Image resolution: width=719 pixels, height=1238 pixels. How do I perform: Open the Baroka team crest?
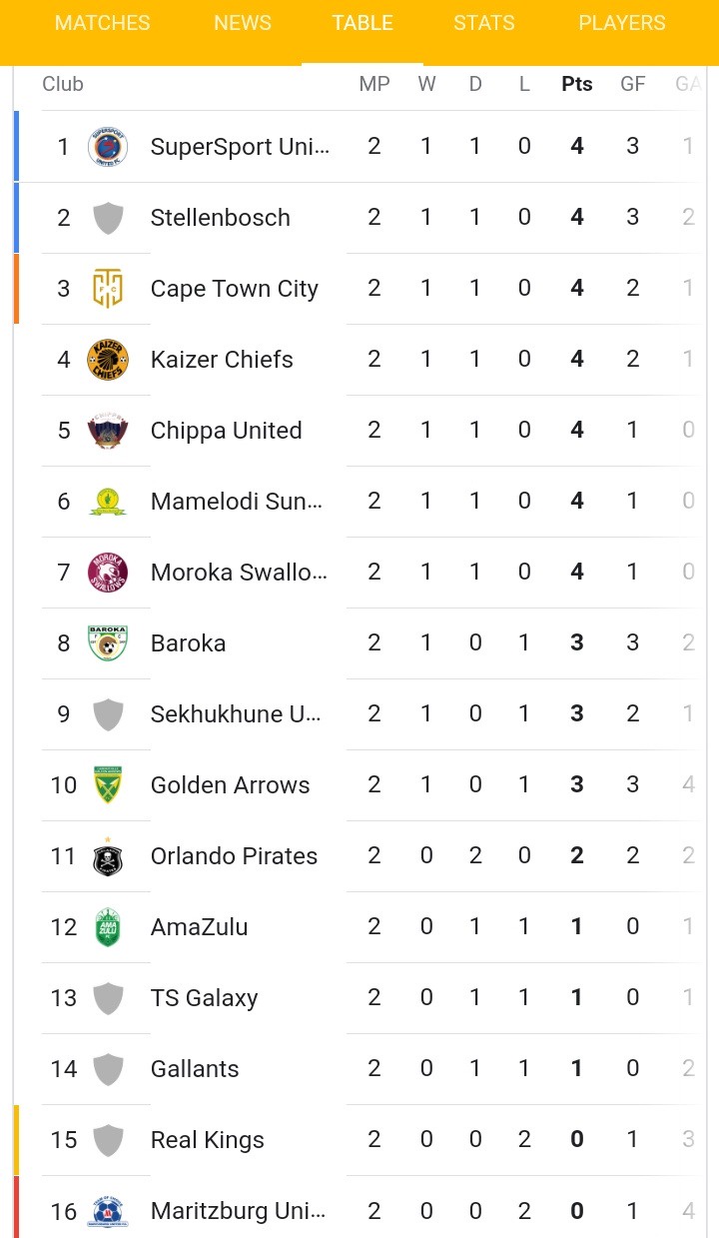108,643
